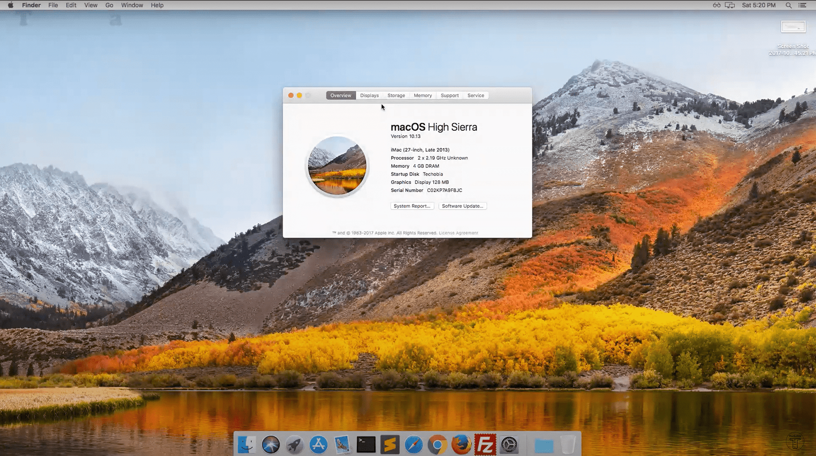Open System Preferences gear in dock
Viewport: 816px width, 456px height.
[509, 445]
